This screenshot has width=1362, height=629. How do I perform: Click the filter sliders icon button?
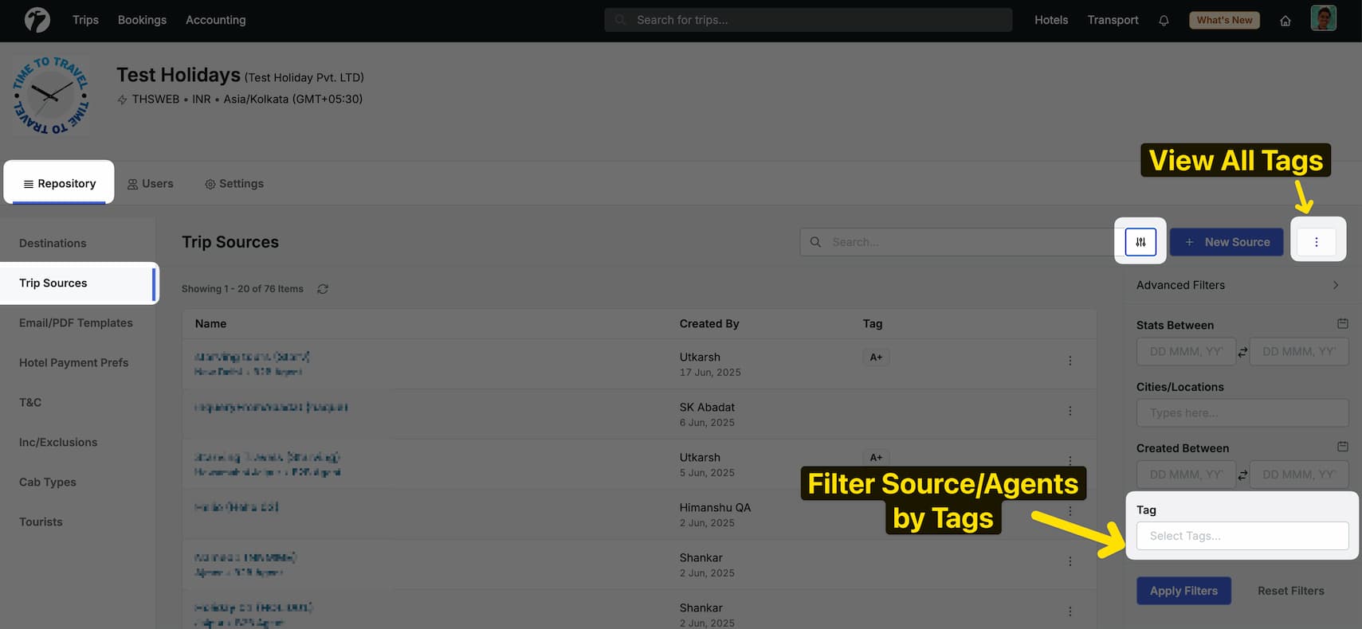pyautogui.click(x=1140, y=242)
